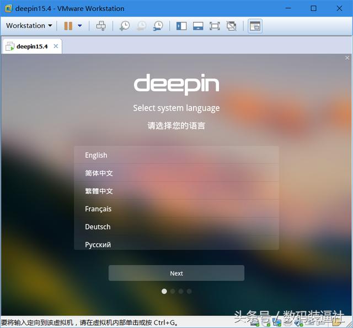Take a snapshot of the VM
The width and height of the screenshot is (353, 328).
pyautogui.click(x=125, y=26)
